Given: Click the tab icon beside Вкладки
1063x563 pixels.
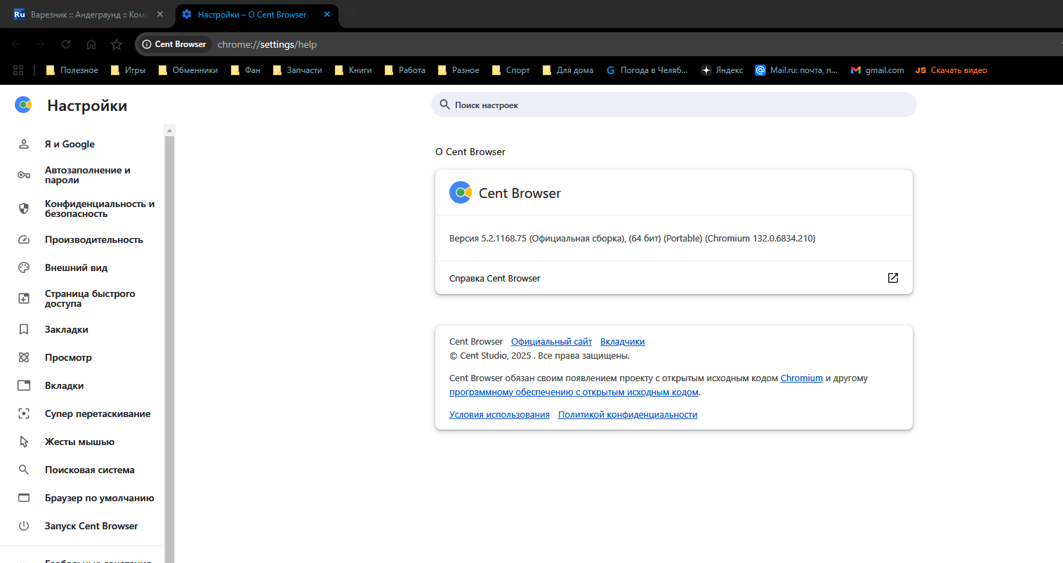Looking at the screenshot, I should point(24,385).
